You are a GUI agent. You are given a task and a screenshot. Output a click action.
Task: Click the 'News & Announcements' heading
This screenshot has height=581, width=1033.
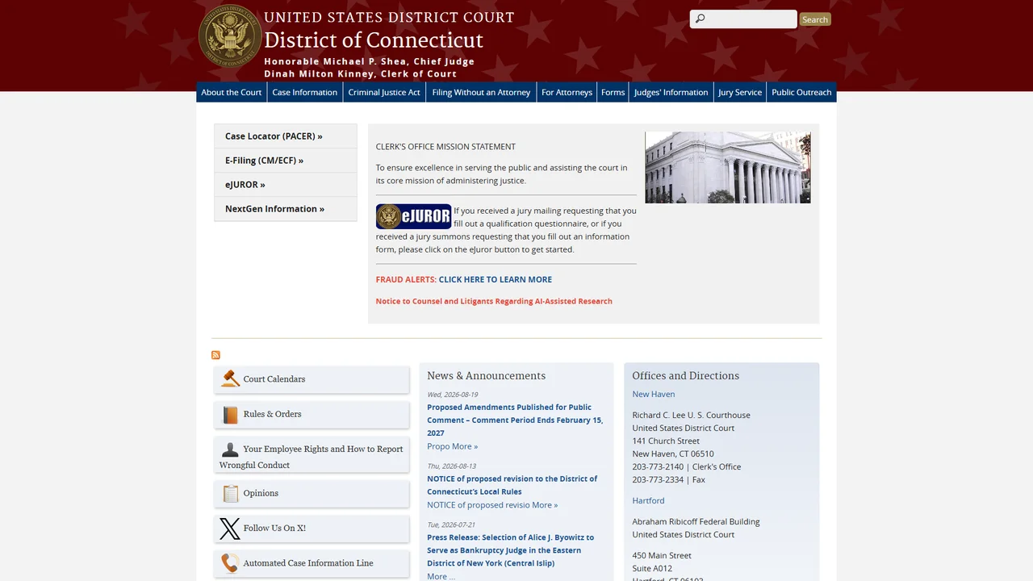tap(487, 376)
